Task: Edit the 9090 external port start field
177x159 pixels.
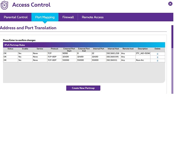Action: pos(69,53)
